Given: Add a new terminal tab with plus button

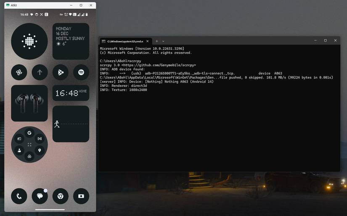Looking at the screenshot, I should (156, 41).
